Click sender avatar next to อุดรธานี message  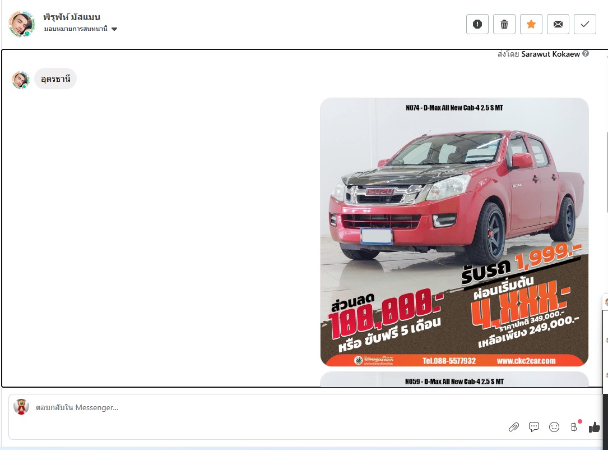coord(21,80)
